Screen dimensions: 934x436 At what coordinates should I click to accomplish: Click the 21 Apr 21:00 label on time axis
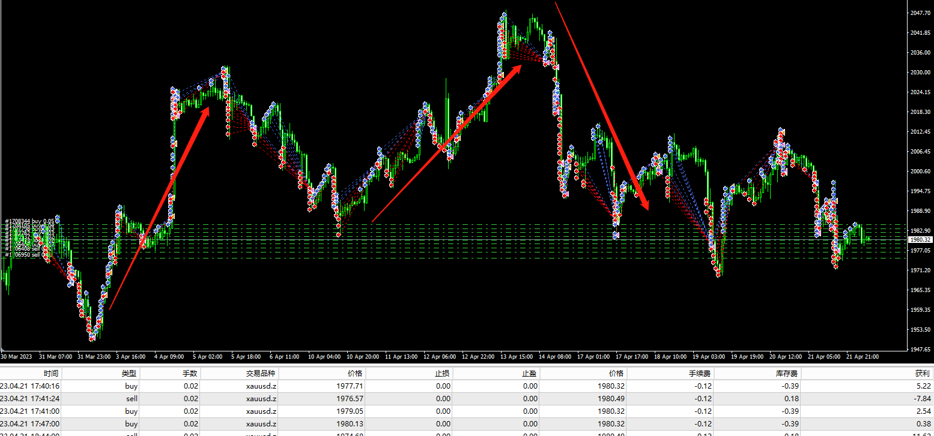coord(863,356)
